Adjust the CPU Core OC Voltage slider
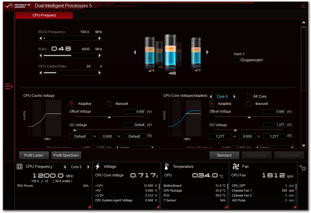311x213 pixels. coord(235,130)
